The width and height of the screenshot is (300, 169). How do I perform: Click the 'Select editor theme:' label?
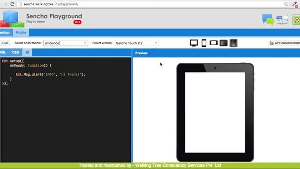[28, 43]
